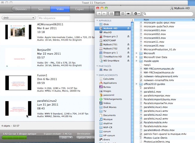Open the Copier tab in Toast
The image size is (195, 143).
point(79,9)
